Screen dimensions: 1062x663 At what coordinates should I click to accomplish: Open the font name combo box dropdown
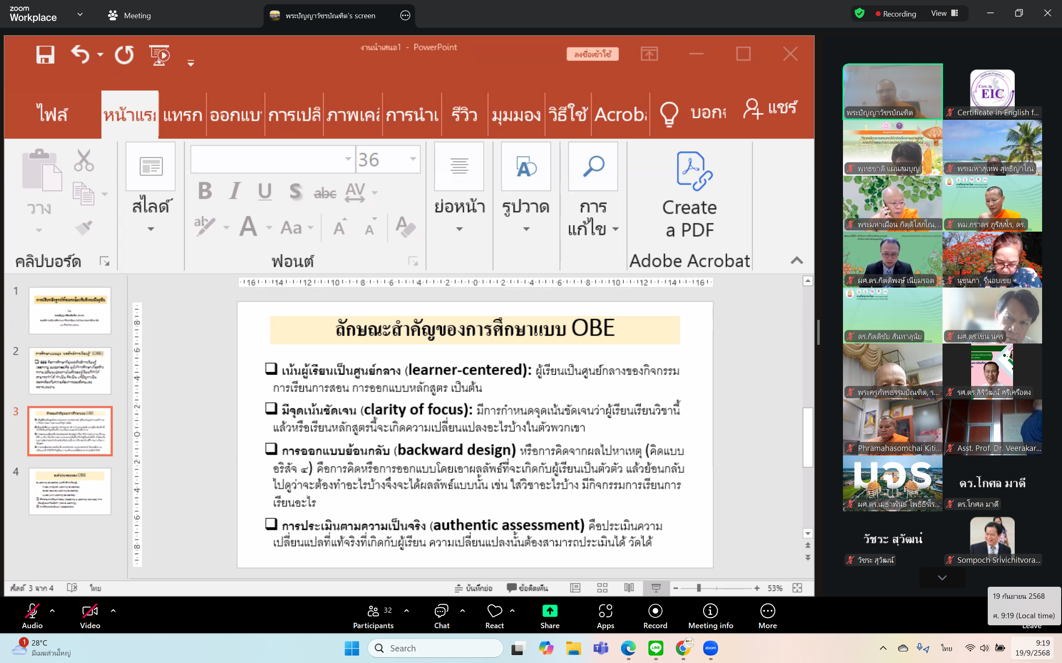(348, 159)
